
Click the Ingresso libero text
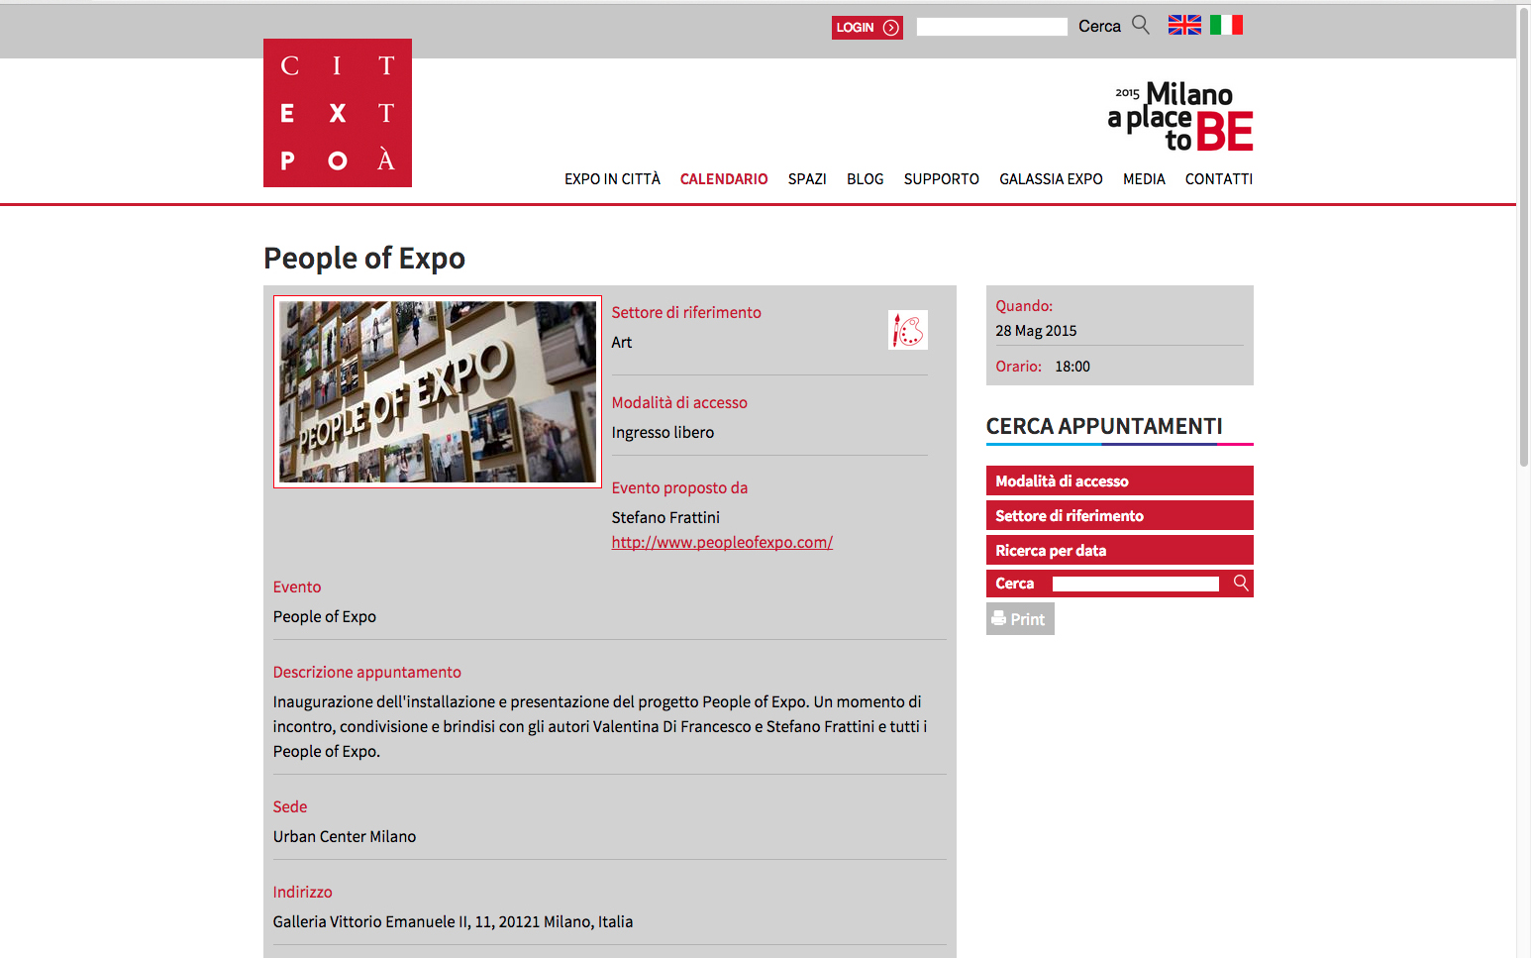coord(663,432)
